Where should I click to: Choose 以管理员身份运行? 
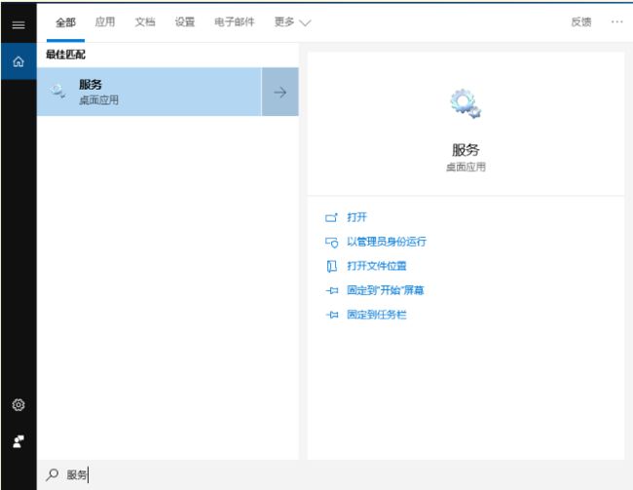(387, 242)
